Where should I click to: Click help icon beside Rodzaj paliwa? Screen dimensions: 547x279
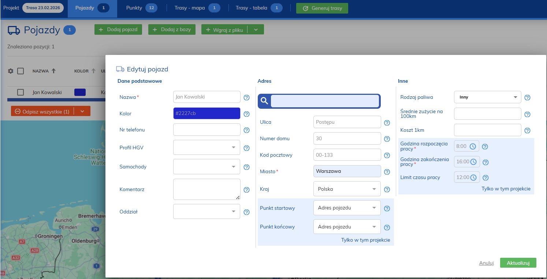[x=527, y=97]
